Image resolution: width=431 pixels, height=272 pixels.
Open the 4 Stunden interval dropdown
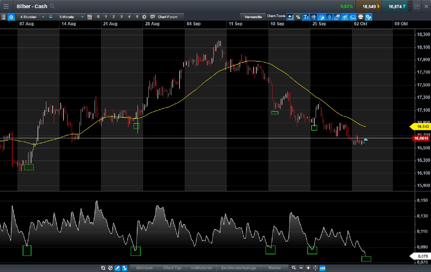coord(31,17)
